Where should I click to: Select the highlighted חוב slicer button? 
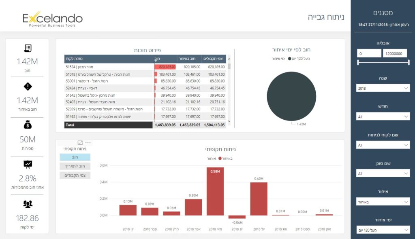(x=75, y=157)
